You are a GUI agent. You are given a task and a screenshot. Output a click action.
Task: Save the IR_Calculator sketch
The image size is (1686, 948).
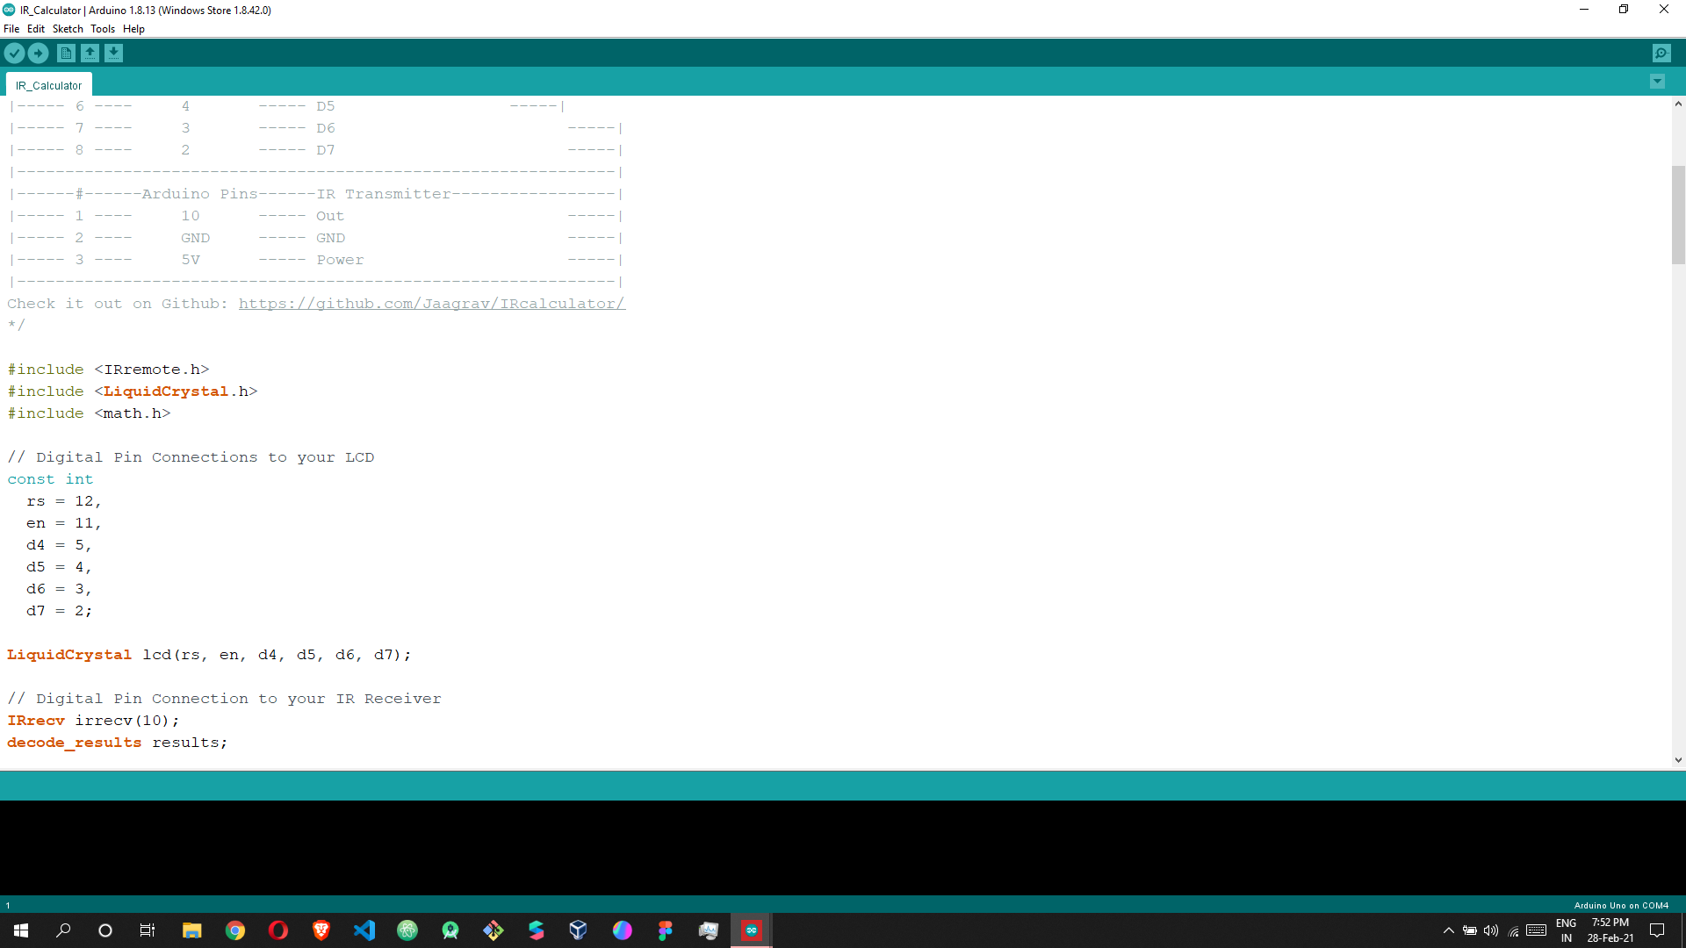(x=114, y=53)
